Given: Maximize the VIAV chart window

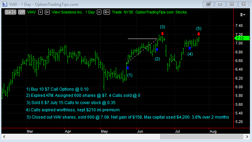Looking at the screenshot, I should pos(232,4).
